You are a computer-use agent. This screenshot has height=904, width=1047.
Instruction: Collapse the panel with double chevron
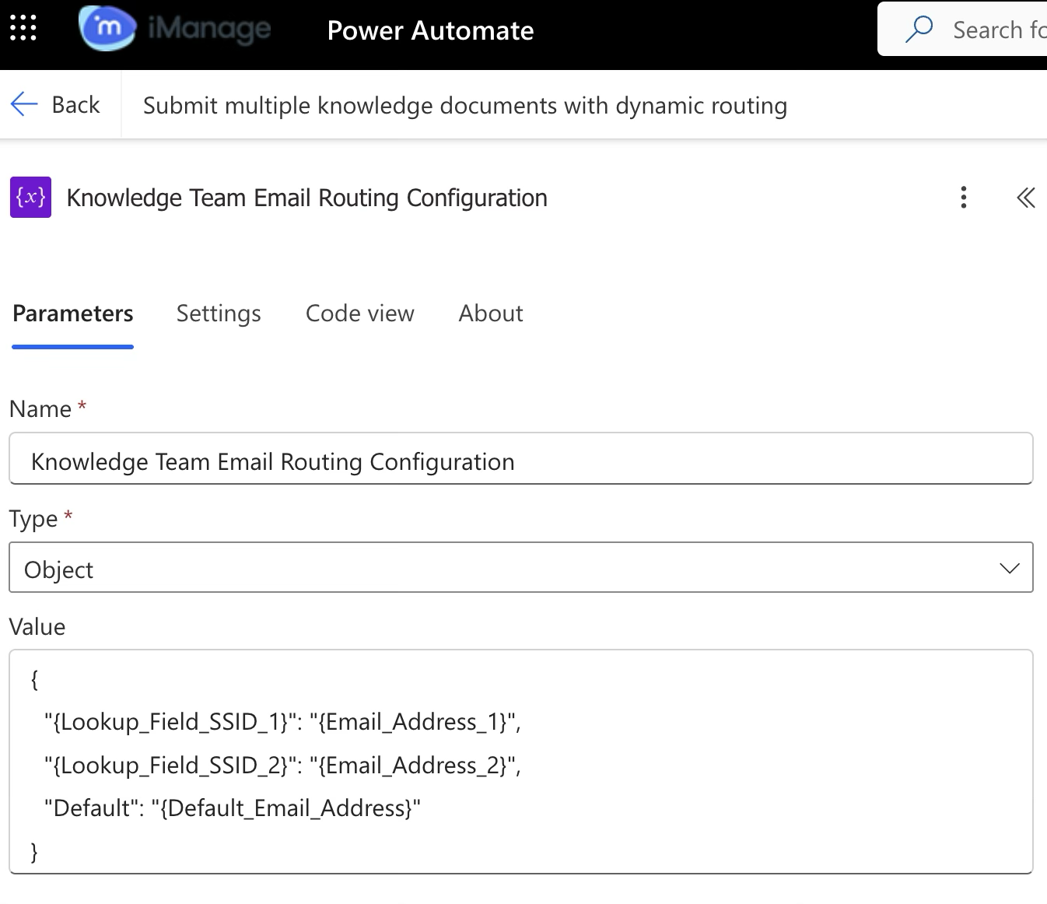[x=1026, y=198]
